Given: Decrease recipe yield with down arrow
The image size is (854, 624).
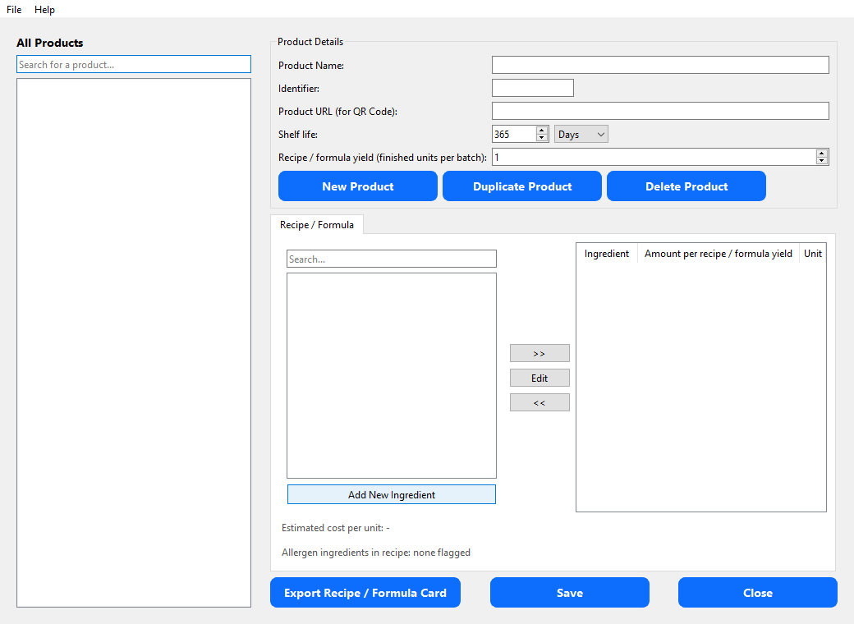Looking at the screenshot, I should click(822, 161).
